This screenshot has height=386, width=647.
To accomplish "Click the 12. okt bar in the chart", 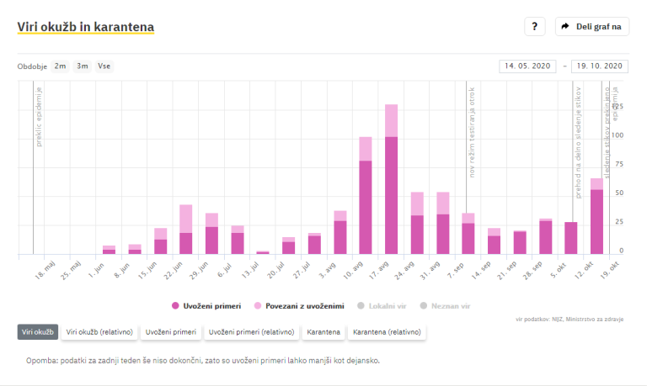I will tap(596, 219).
